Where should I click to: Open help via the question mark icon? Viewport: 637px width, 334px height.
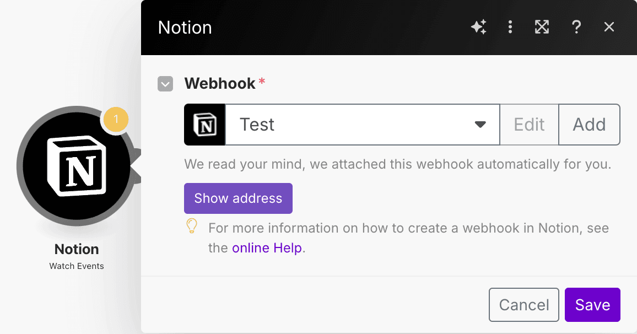[x=576, y=27]
